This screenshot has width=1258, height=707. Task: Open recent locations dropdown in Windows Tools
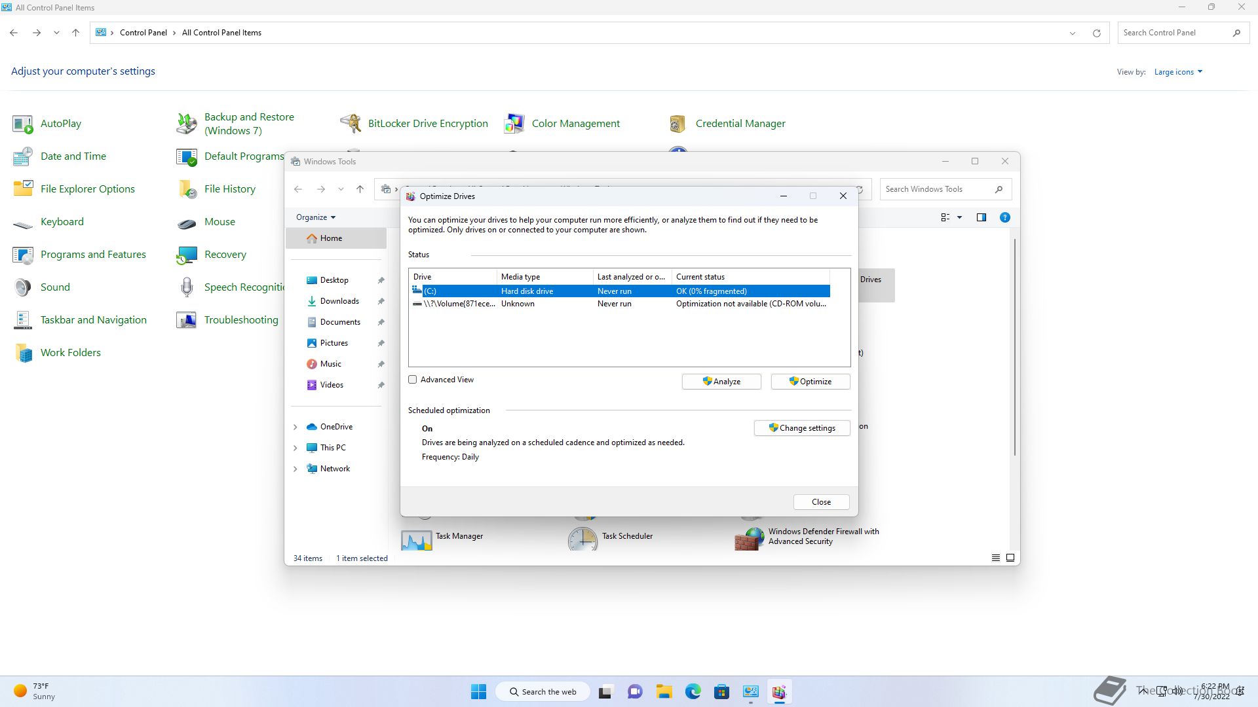pyautogui.click(x=341, y=189)
